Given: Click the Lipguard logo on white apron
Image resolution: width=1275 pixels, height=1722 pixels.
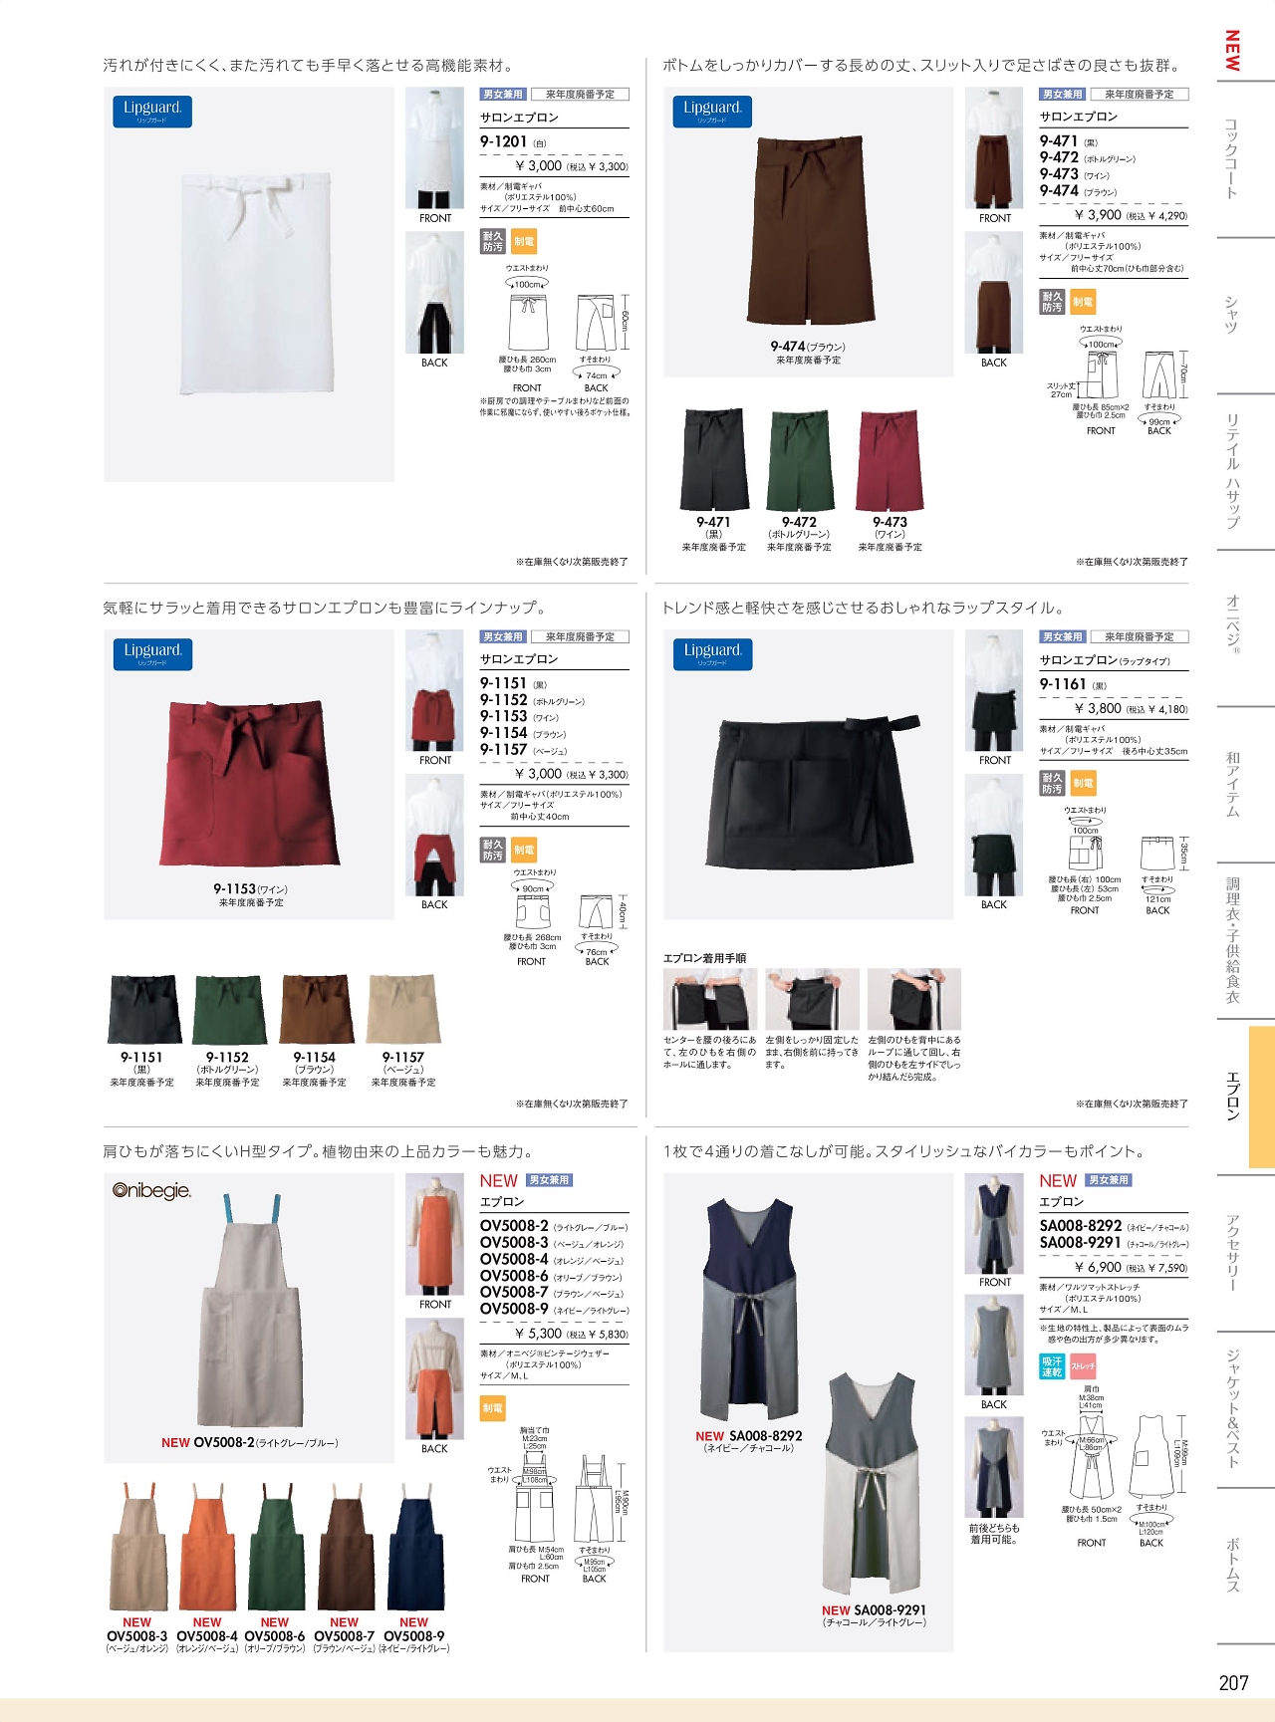Looking at the screenshot, I should tap(152, 111).
